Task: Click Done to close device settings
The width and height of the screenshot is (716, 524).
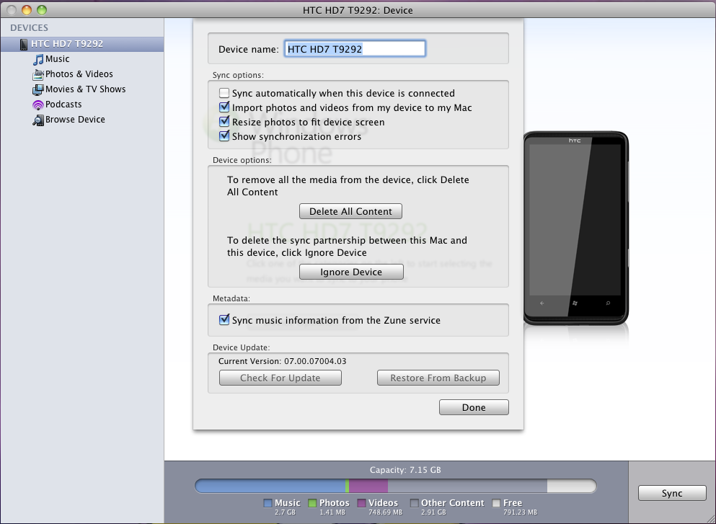Action: 474,408
